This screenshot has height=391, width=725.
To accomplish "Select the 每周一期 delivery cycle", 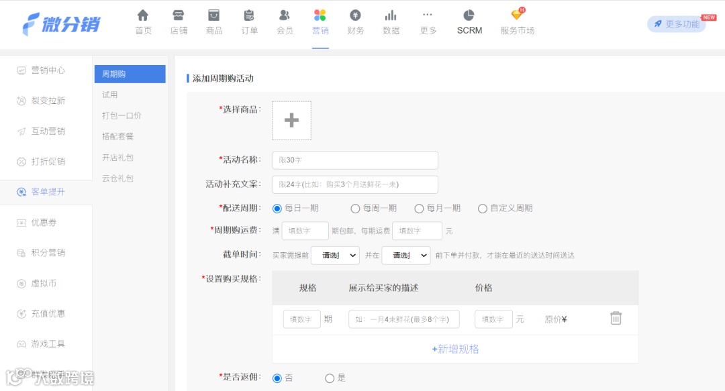I will (355, 209).
